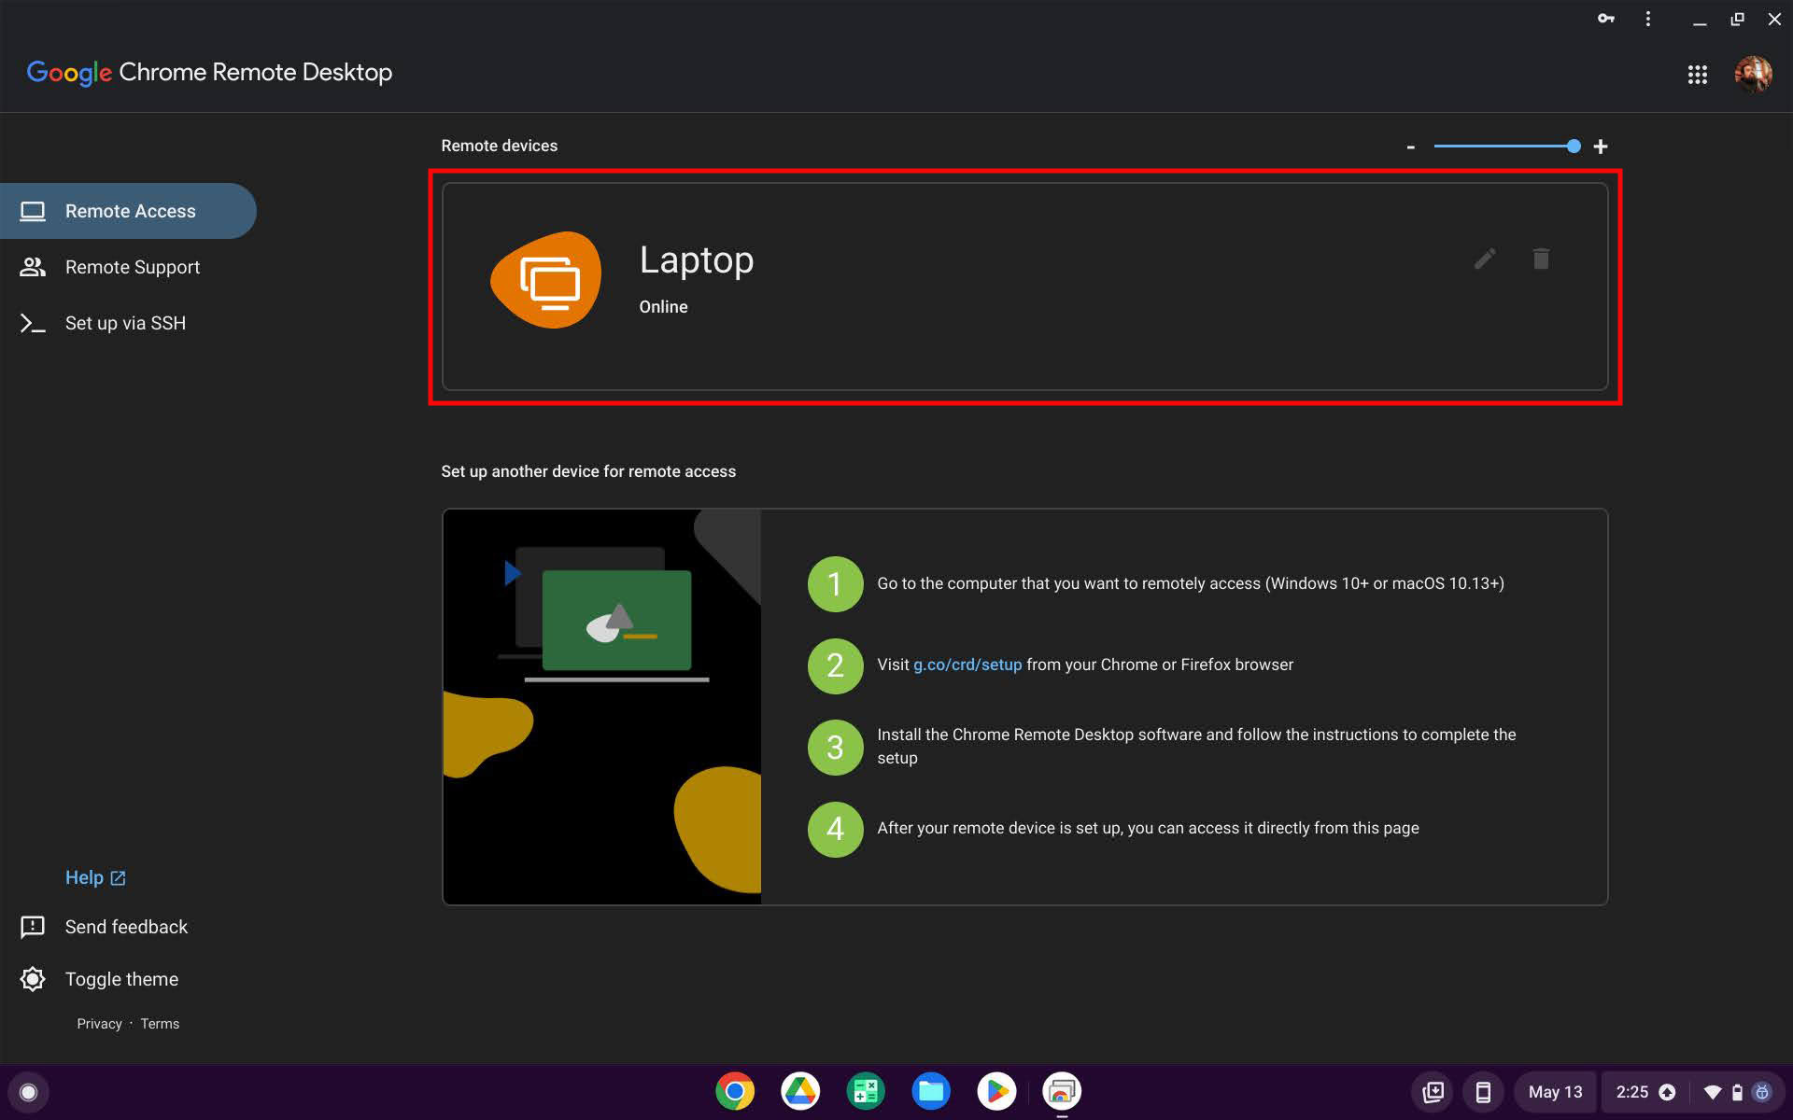
Task: Increase device tile size with plus
Action: [1600, 147]
